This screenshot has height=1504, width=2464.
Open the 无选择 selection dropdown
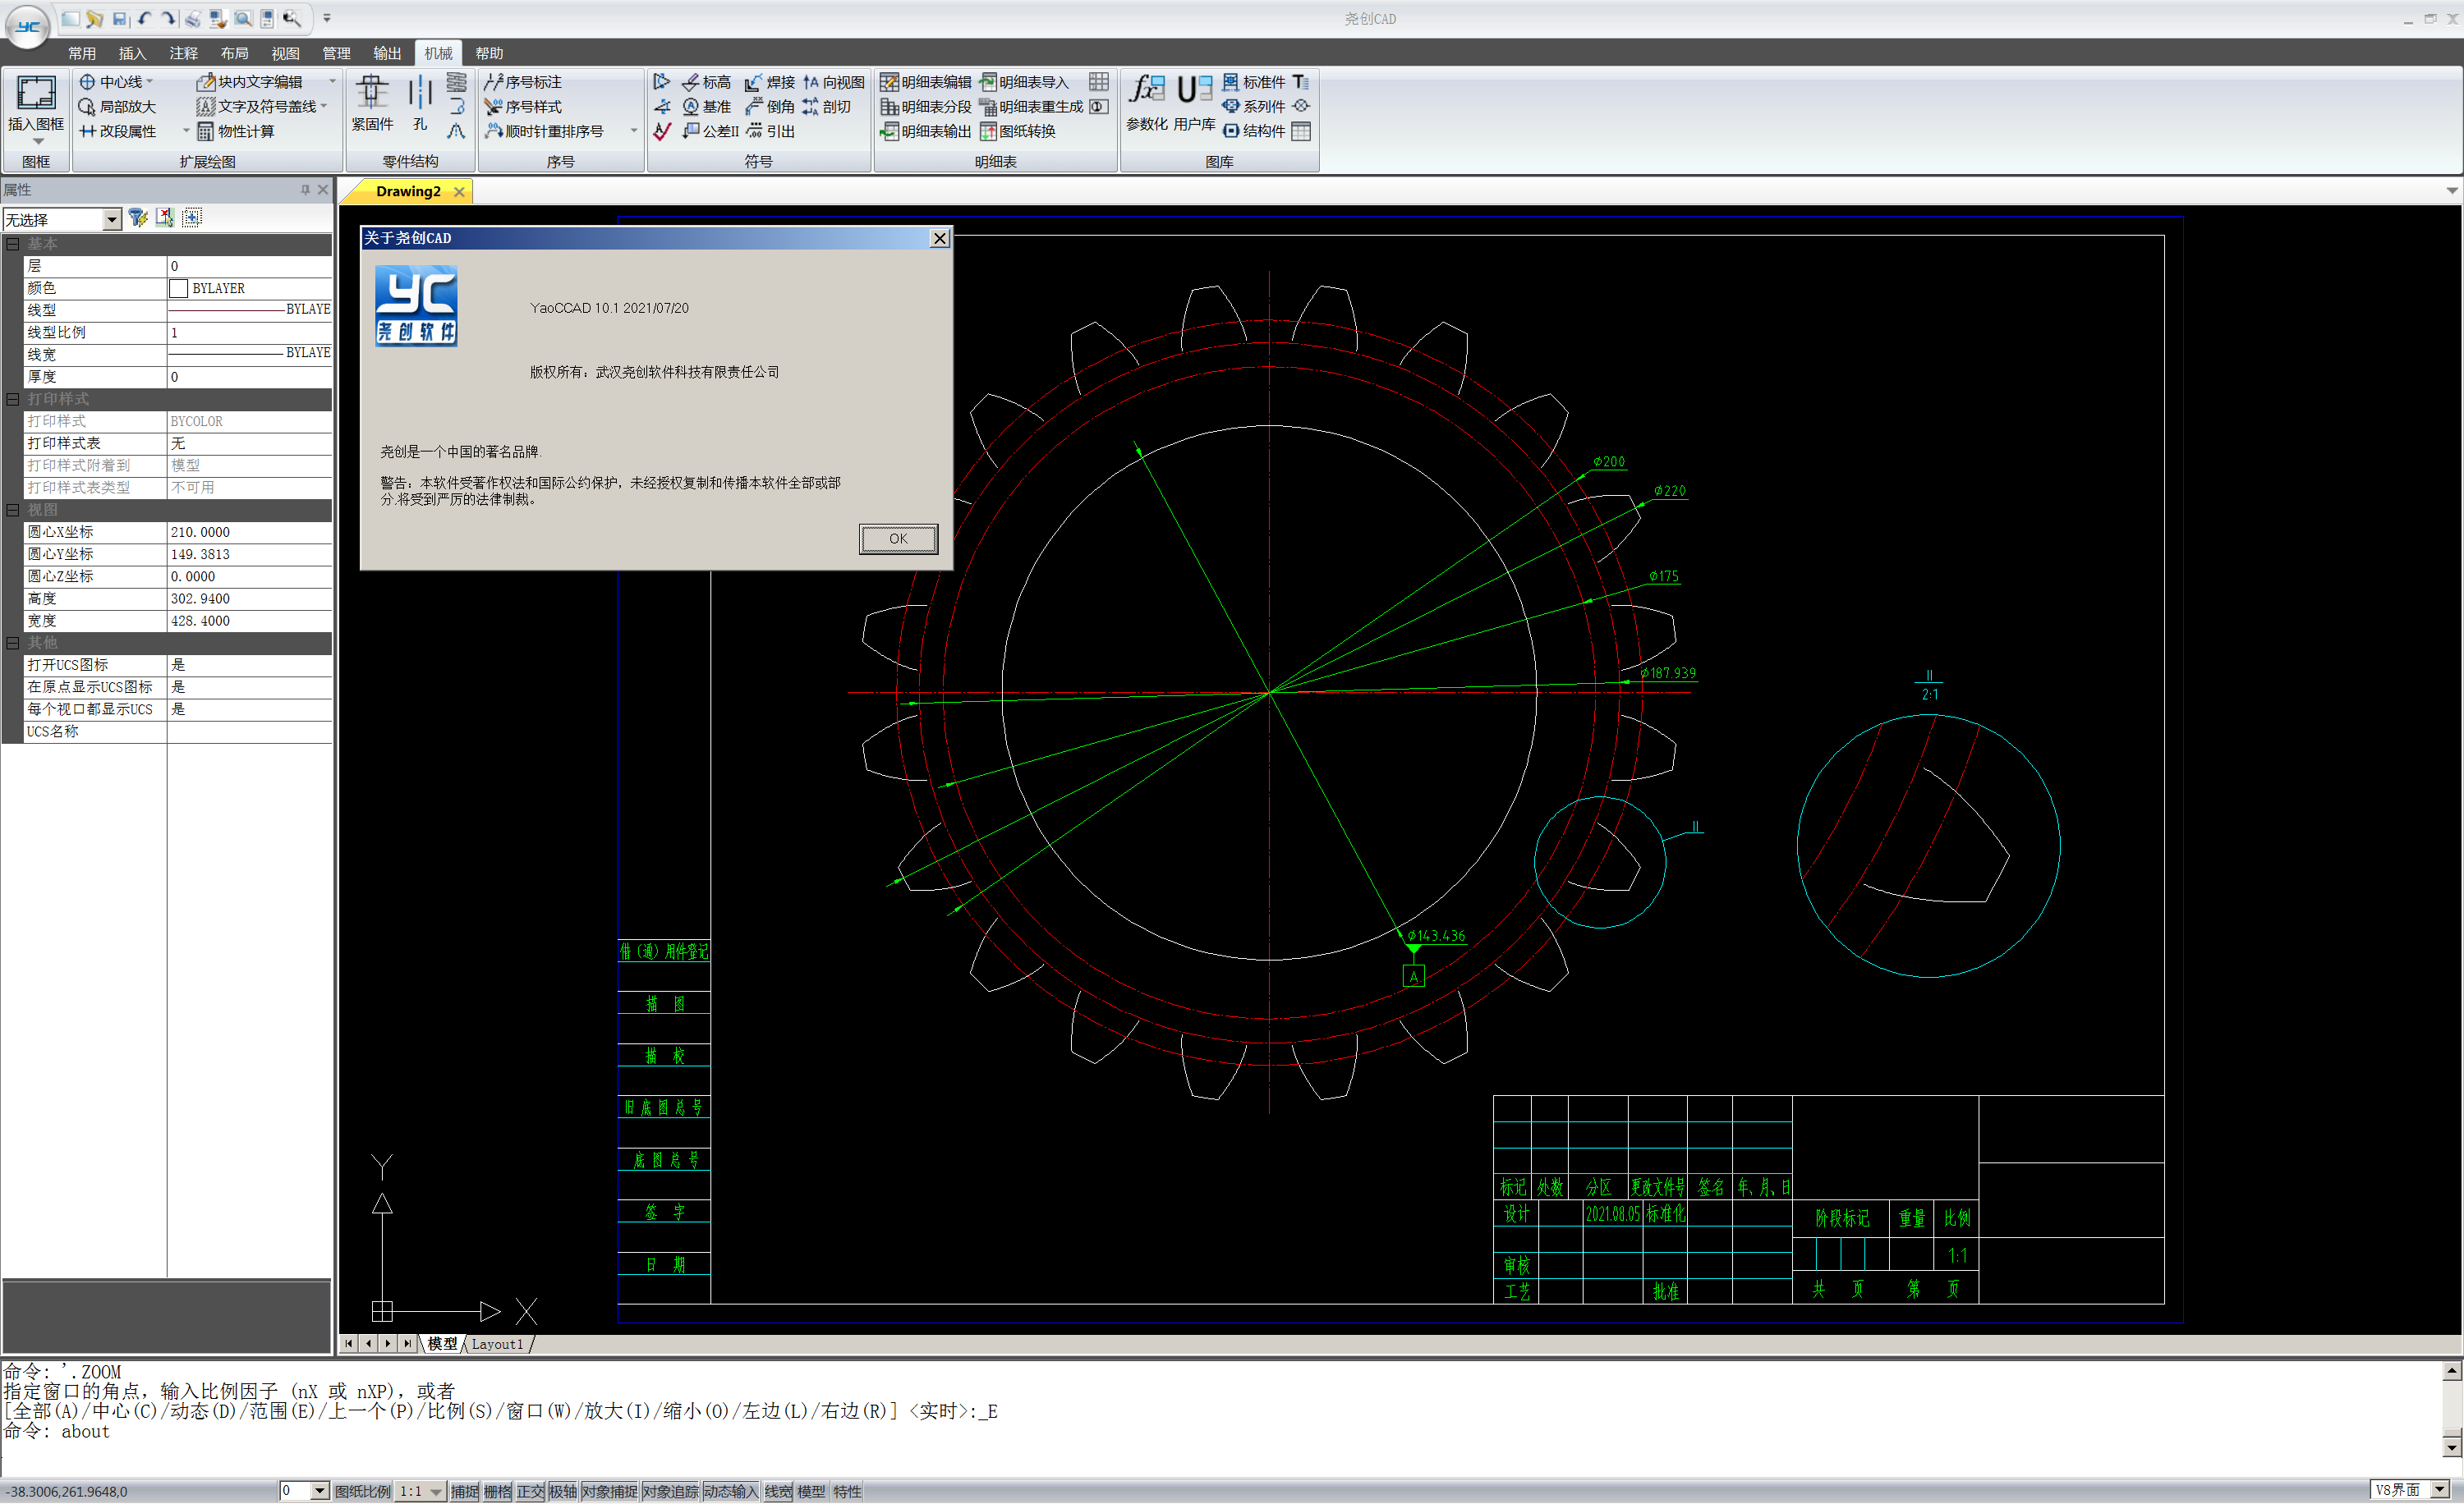[111, 219]
